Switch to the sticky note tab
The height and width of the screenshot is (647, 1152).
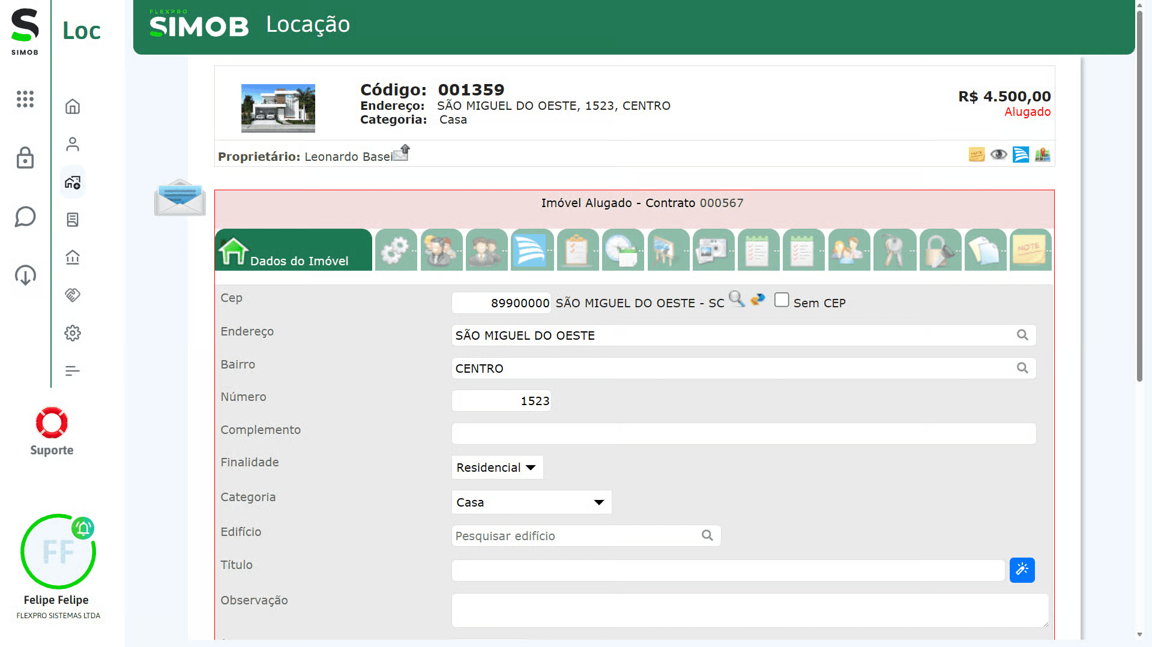coord(1030,250)
